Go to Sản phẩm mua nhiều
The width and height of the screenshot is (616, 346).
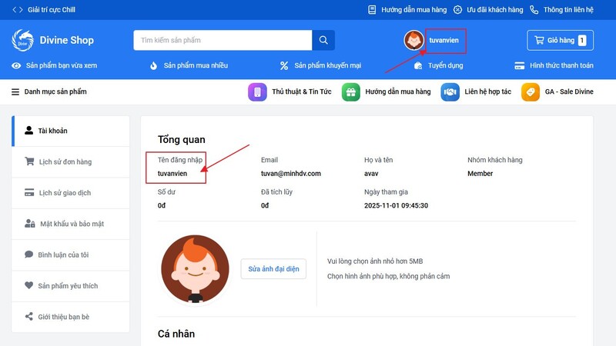pos(196,65)
